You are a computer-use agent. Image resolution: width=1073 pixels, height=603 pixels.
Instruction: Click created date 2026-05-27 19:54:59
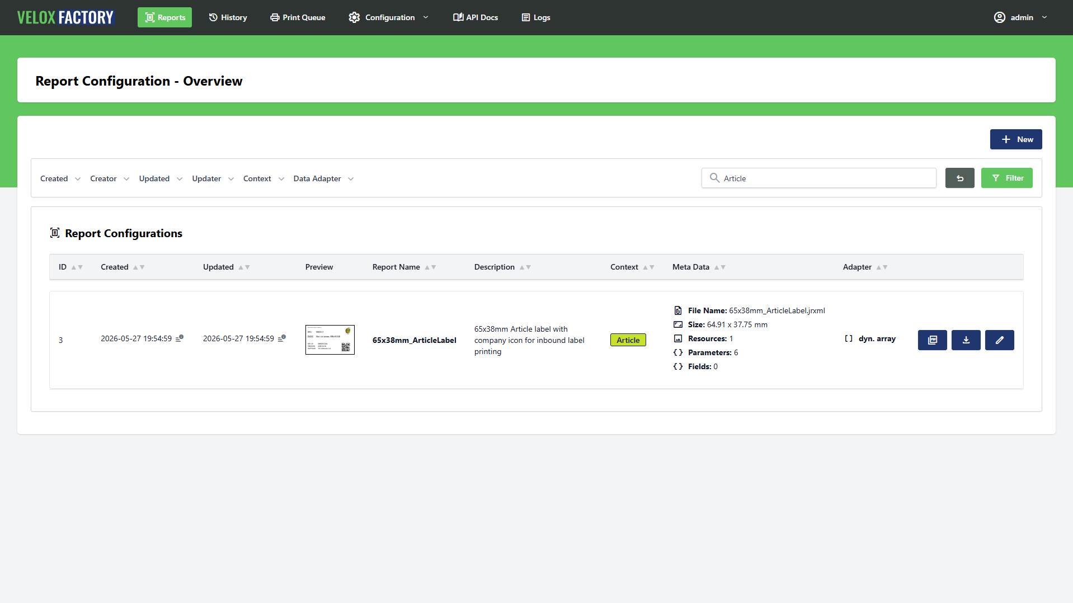tap(136, 338)
